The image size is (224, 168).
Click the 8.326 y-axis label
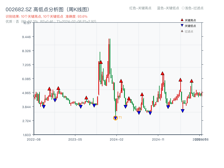coord(26,51)
